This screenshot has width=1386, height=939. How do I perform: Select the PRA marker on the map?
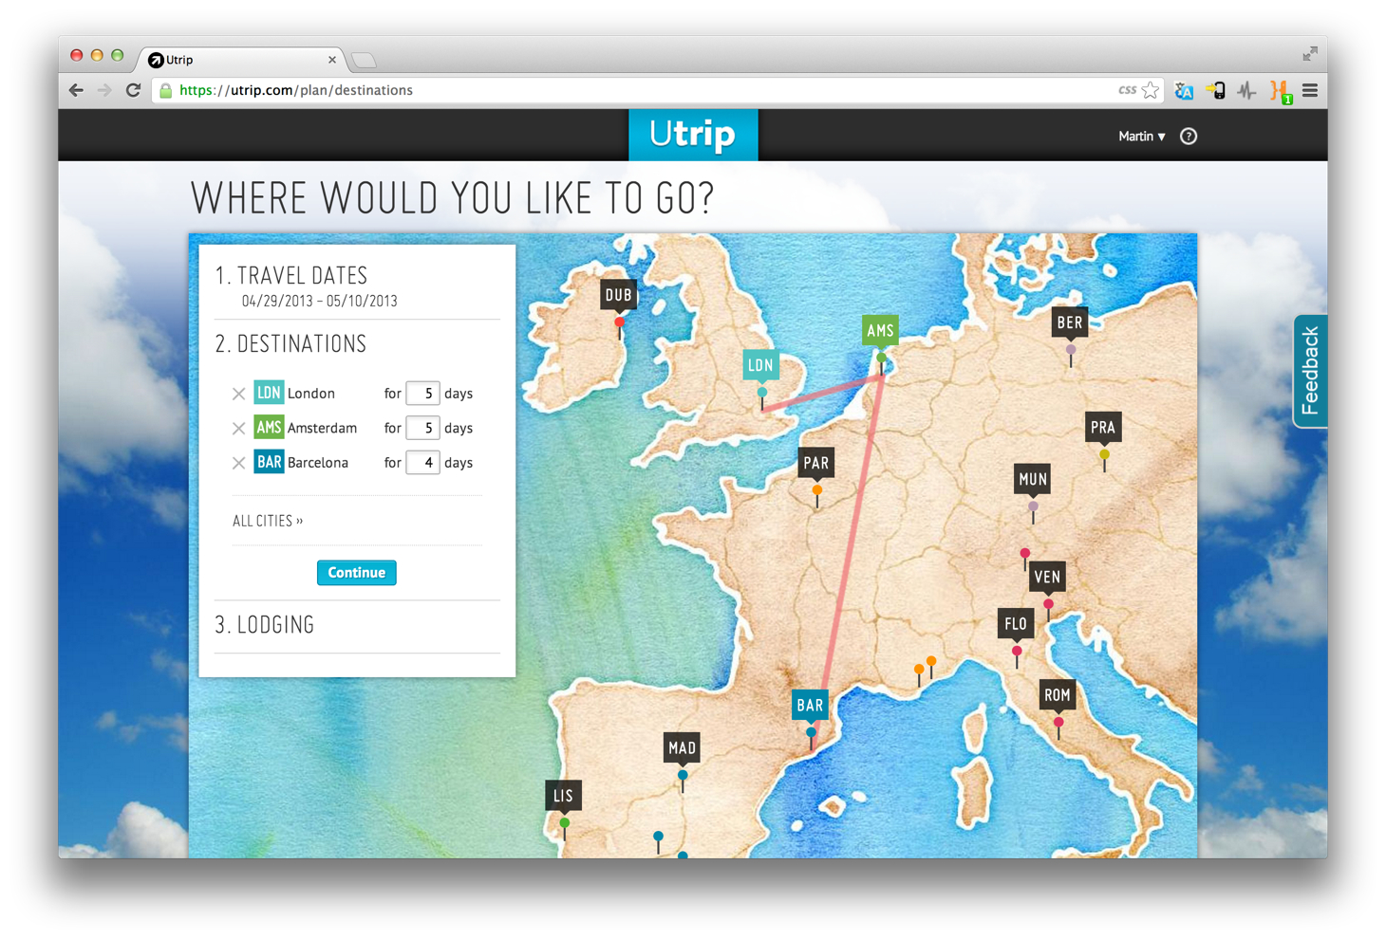(x=1102, y=428)
